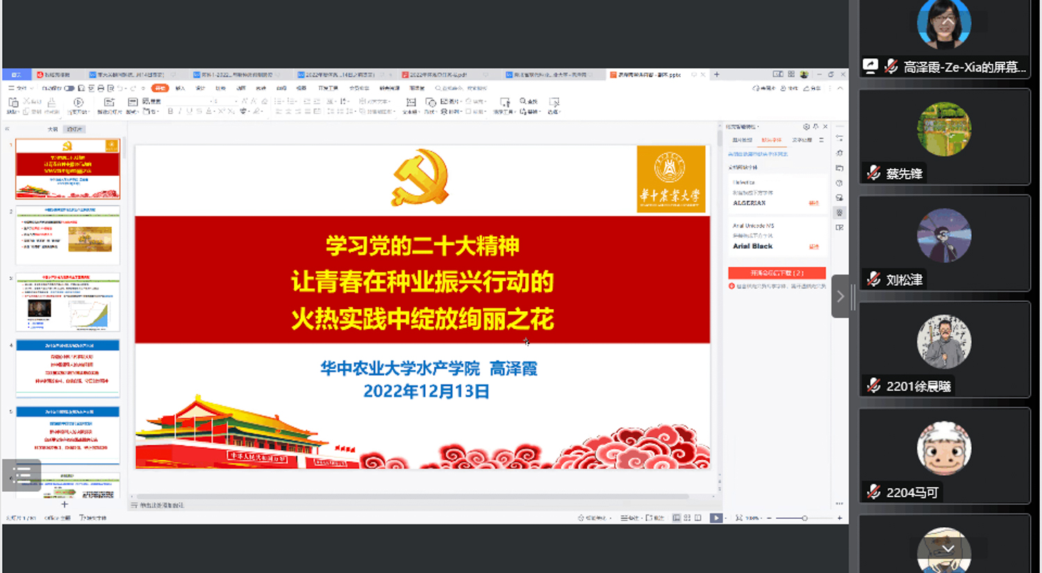Apply underline to the text
The width and height of the screenshot is (1042, 573).
click(188, 110)
